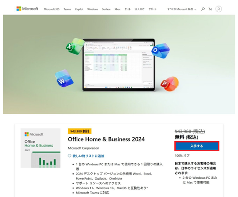Click the ¥43,980 割引 yellow badge
Screen dimensions: 238x197
(x=80, y=131)
